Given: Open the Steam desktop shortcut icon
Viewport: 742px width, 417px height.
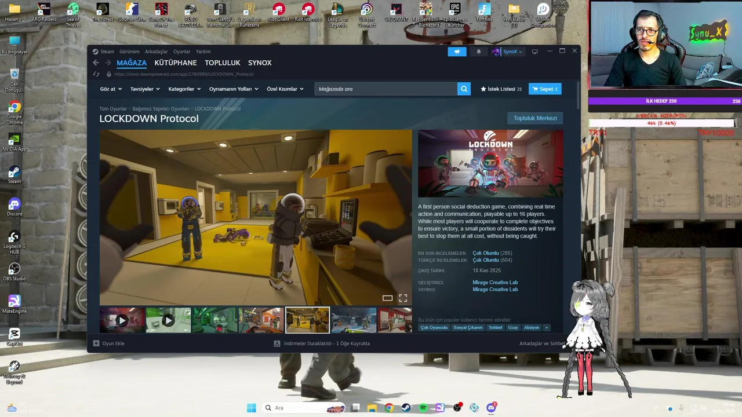Looking at the screenshot, I should pyautogui.click(x=14, y=174).
